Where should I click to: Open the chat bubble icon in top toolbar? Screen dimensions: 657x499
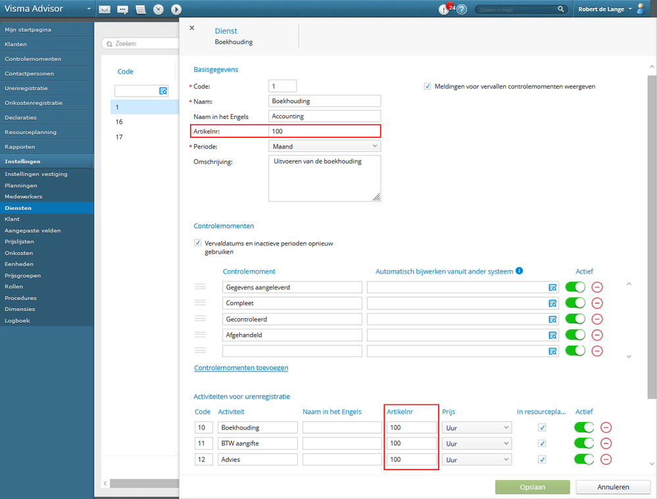click(122, 9)
